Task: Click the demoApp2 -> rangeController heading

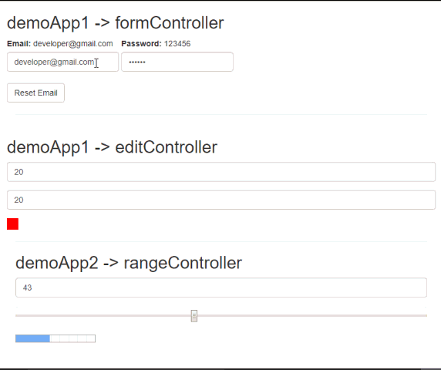Action: [x=129, y=263]
